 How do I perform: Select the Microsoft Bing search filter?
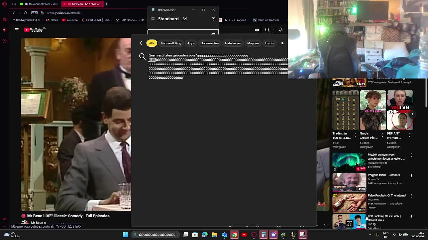[x=171, y=43]
